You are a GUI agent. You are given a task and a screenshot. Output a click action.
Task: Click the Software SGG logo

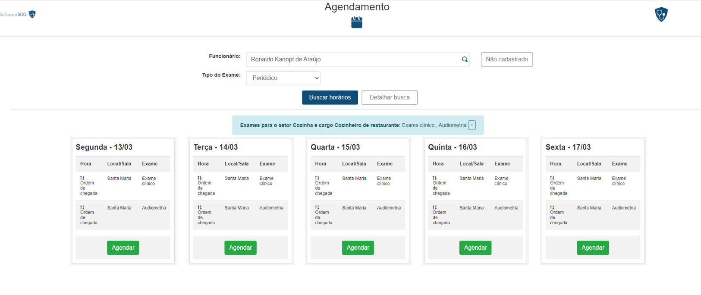pos(18,14)
